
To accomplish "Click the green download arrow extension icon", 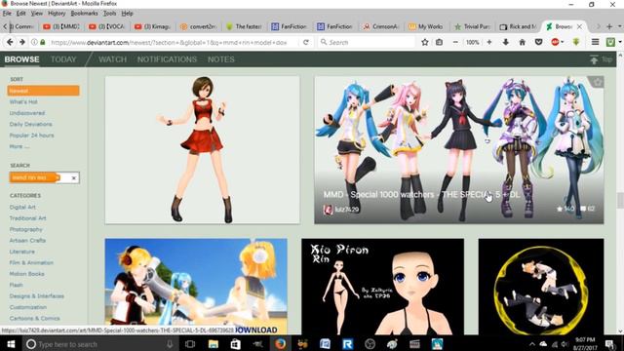I will (576, 42).
